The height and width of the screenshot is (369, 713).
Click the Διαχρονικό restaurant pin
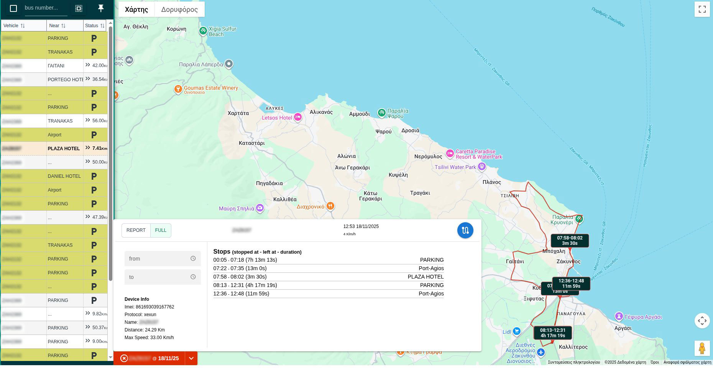[x=330, y=206]
